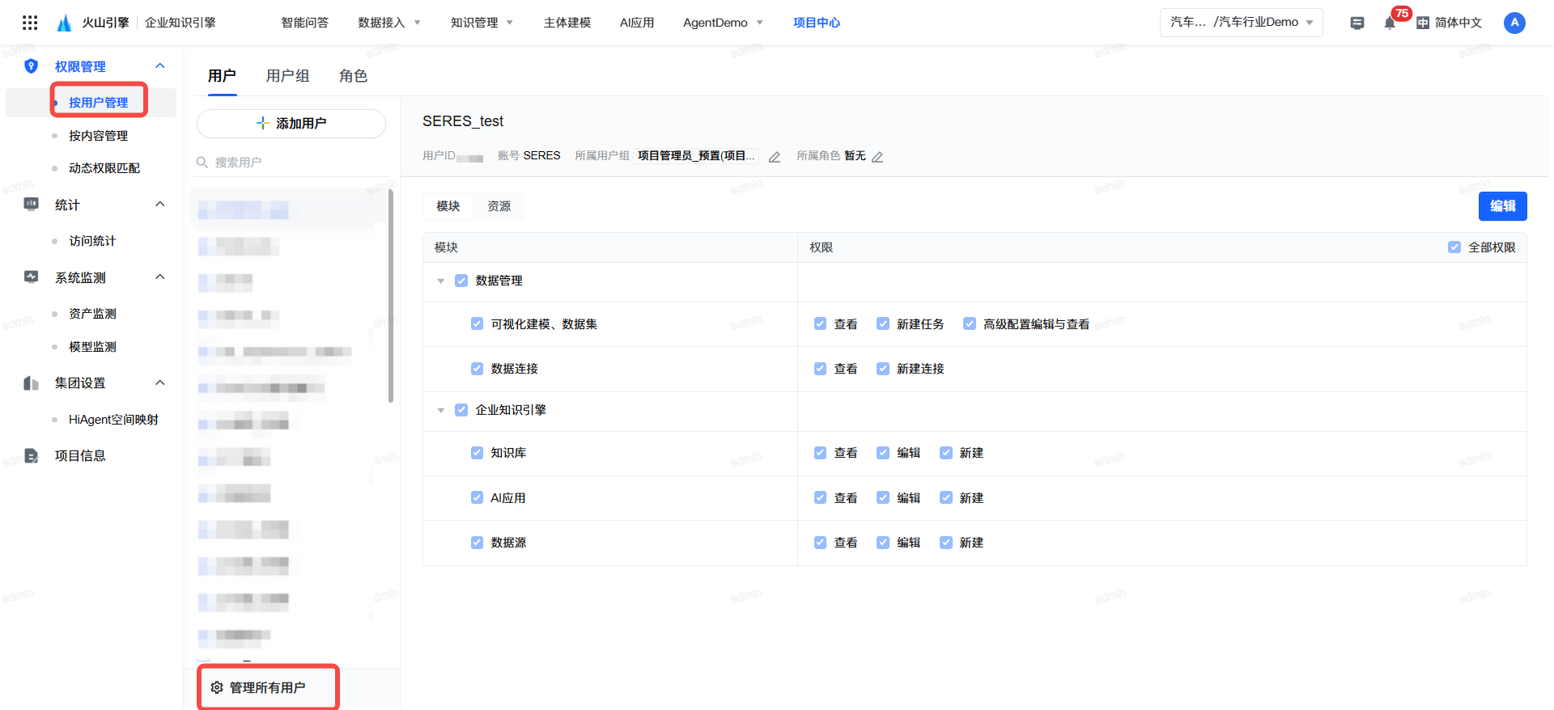Click the edit pencil beside 所属角色
Image resolution: width=1554 pixels, height=710 pixels.
point(877,157)
